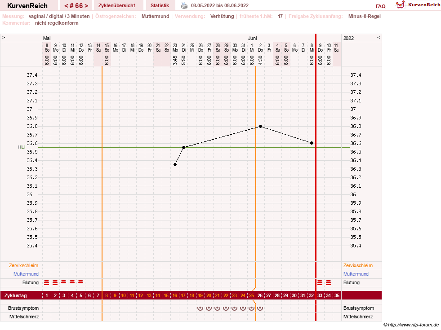
Task: Click the bleeding symbol on cycle day 1
Action: click(x=47, y=282)
